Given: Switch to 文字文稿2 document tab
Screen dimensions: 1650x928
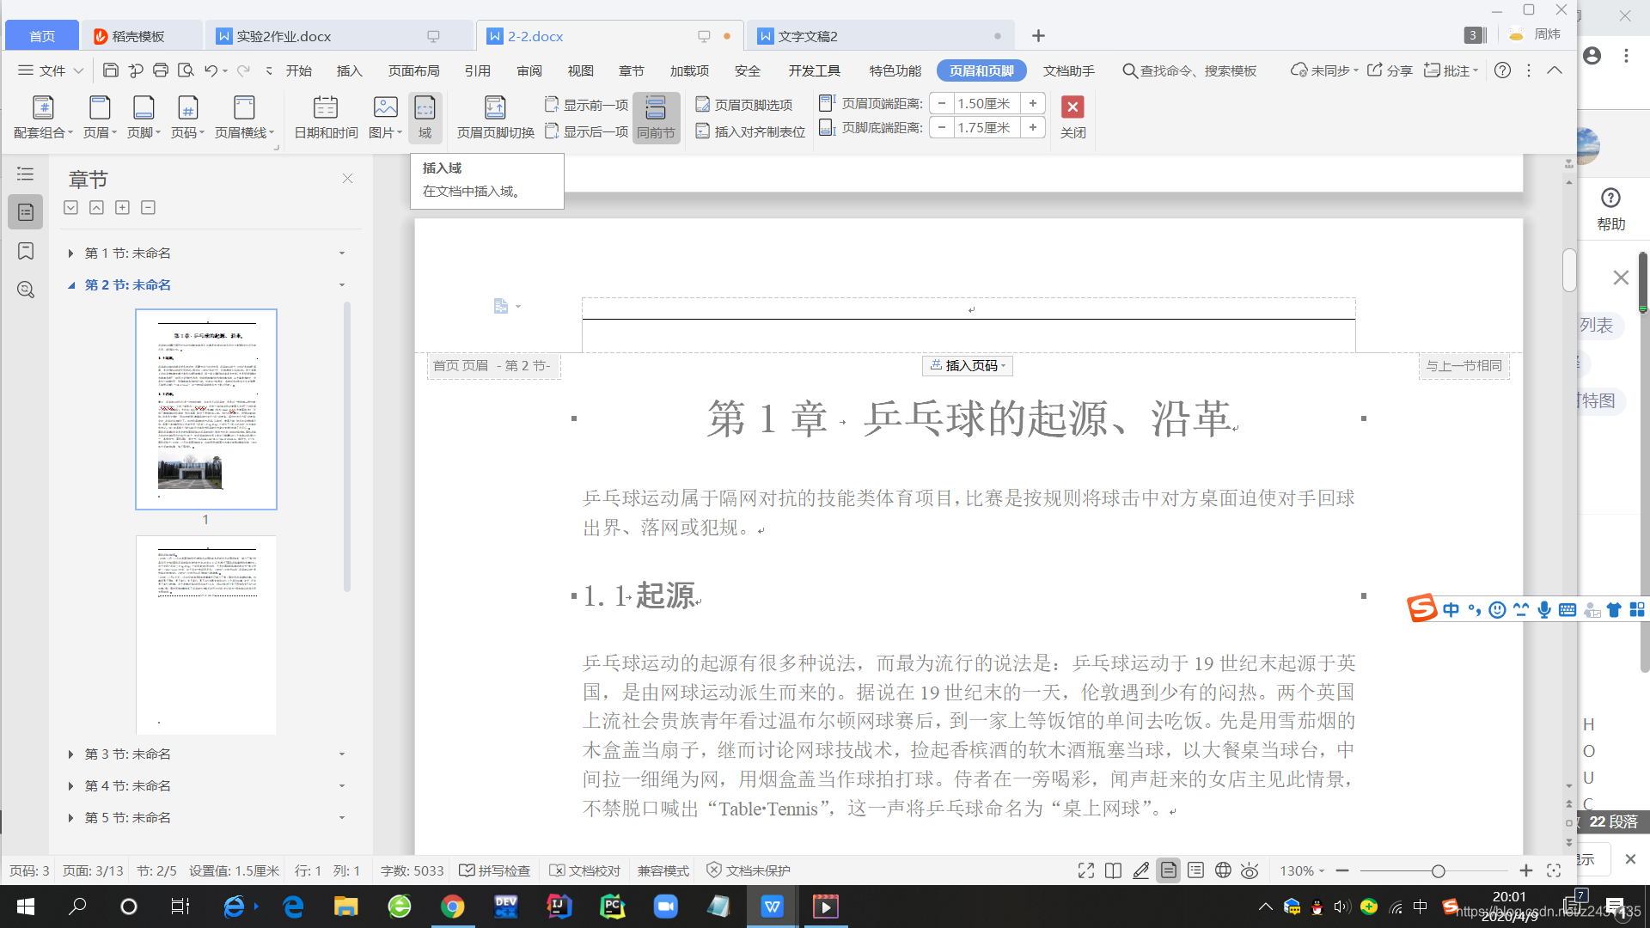Looking at the screenshot, I should pyautogui.click(x=880, y=36).
